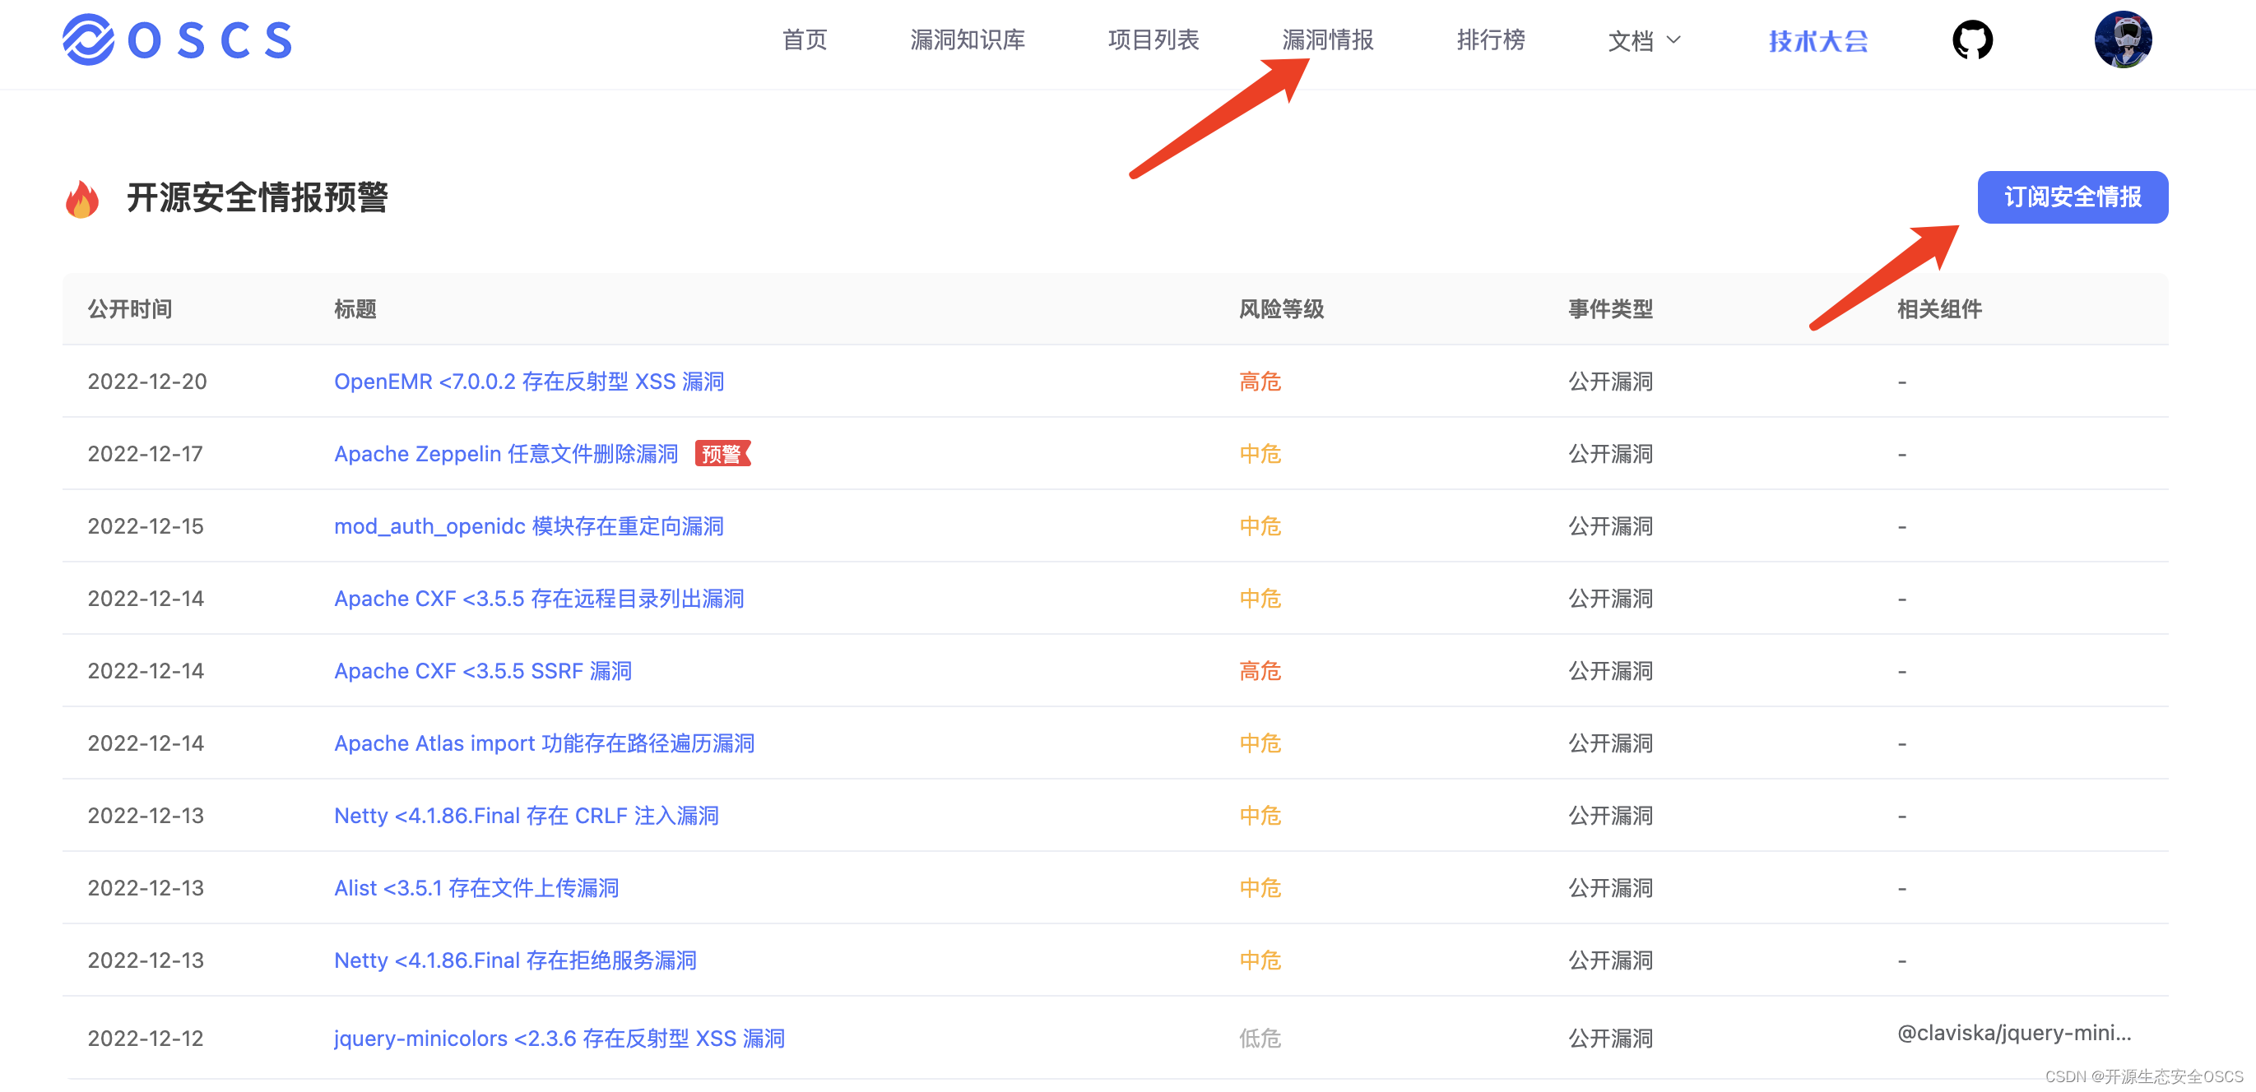The height and width of the screenshot is (1092, 2256).
Task: Open Apache CXF <3.5.5 SSRF 漏洞 entry
Action: (483, 670)
